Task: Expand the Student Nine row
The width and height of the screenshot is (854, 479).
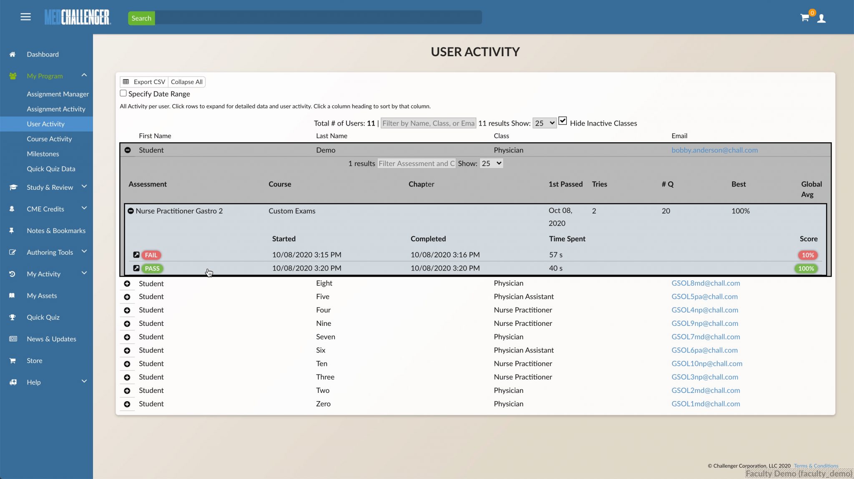Action: [127, 324]
